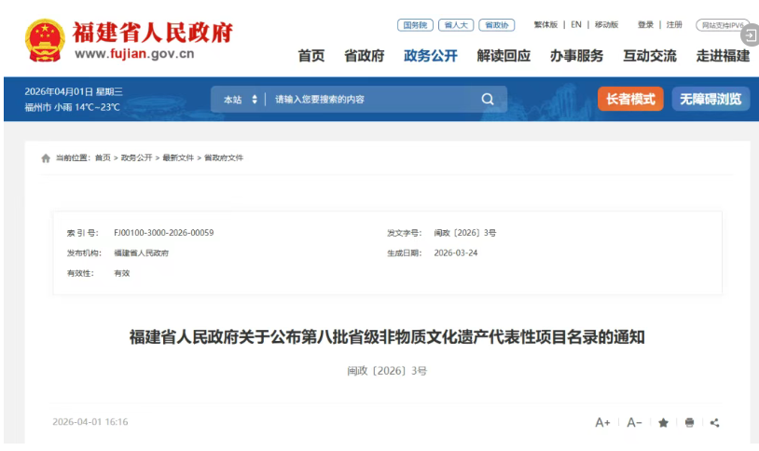Print the document using printer icon
The width and height of the screenshot is (759, 451).
[689, 422]
